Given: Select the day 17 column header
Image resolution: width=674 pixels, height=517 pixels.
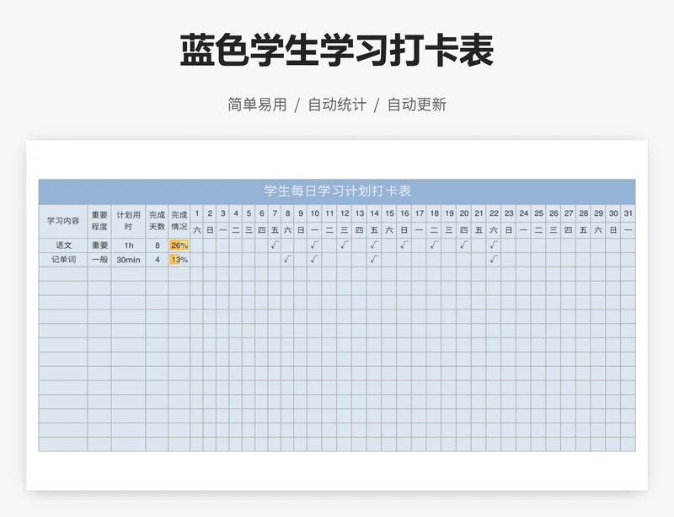Looking at the screenshot, I should tap(419, 213).
